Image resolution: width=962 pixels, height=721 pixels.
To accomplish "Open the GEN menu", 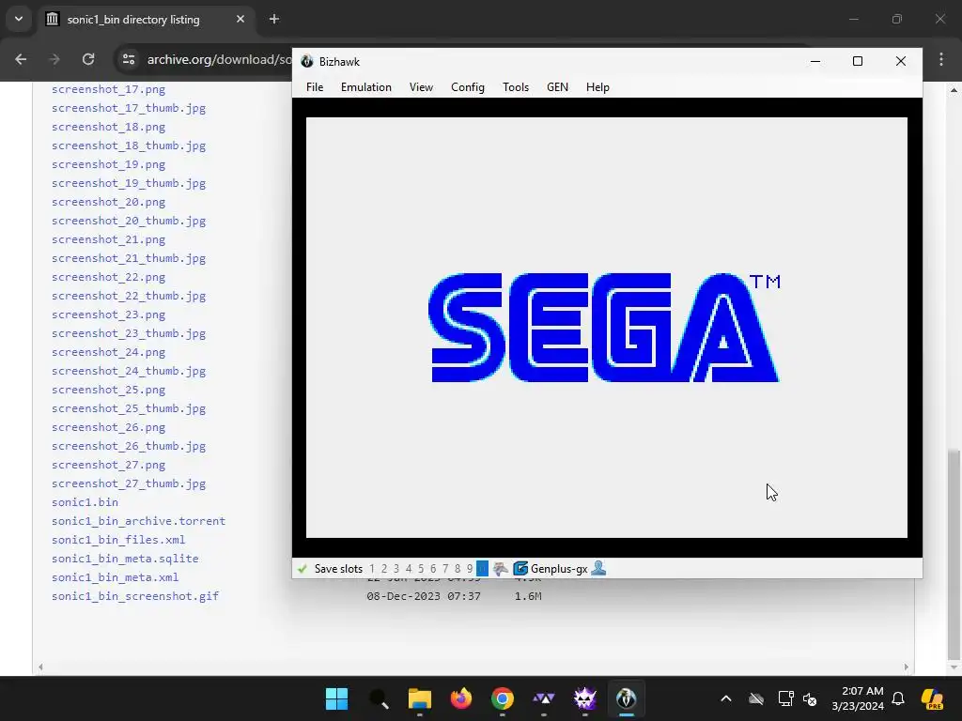I will [557, 87].
